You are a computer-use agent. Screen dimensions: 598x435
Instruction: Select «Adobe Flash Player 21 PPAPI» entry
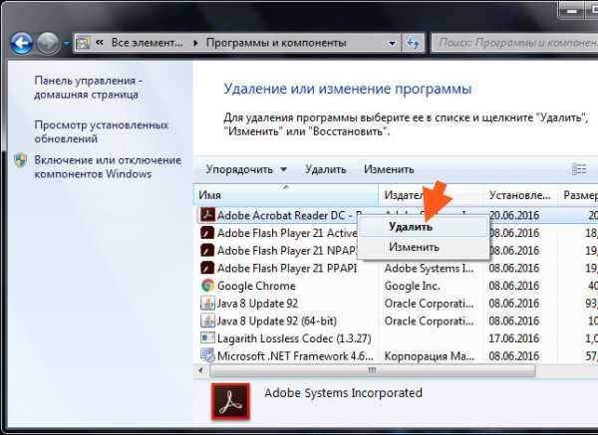[x=287, y=268]
